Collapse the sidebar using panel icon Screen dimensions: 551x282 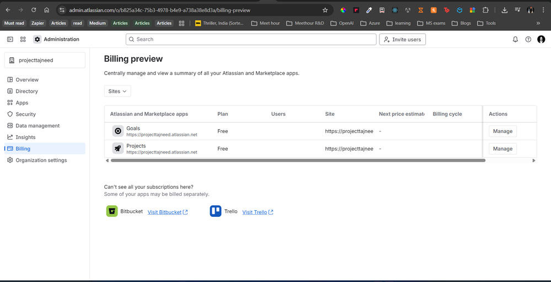[x=10, y=40]
